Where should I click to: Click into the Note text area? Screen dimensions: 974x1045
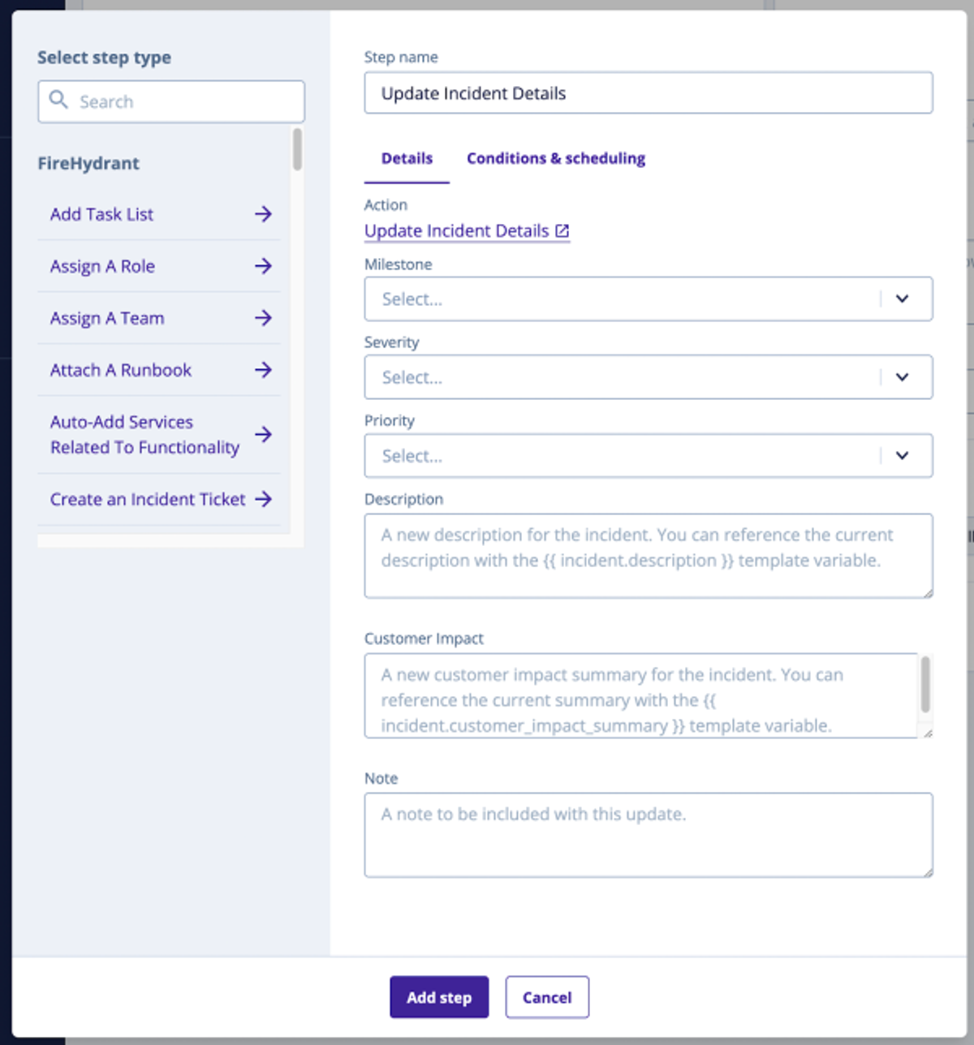coord(649,835)
